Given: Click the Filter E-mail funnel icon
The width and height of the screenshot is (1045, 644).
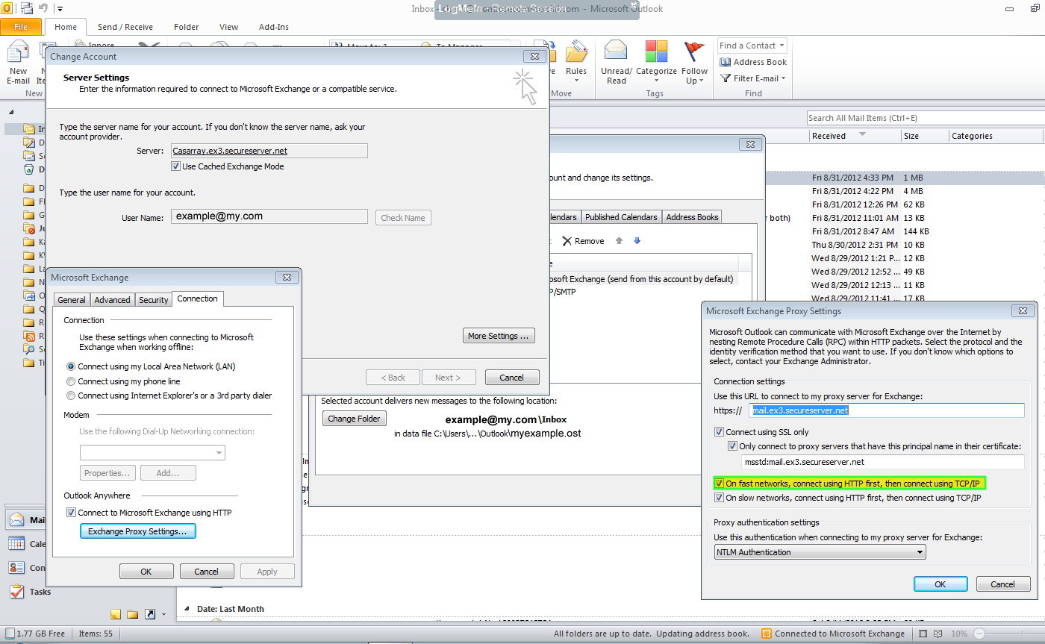Looking at the screenshot, I should (x=726, y=78).
